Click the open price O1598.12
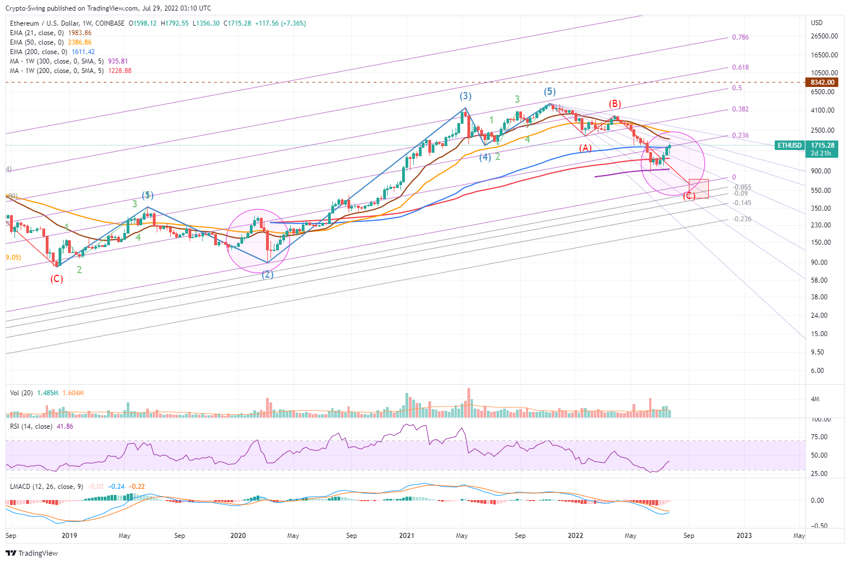 (x=143, y=23)
